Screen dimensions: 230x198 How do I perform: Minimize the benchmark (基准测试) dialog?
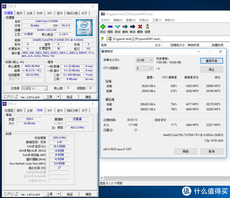point(199,51)
